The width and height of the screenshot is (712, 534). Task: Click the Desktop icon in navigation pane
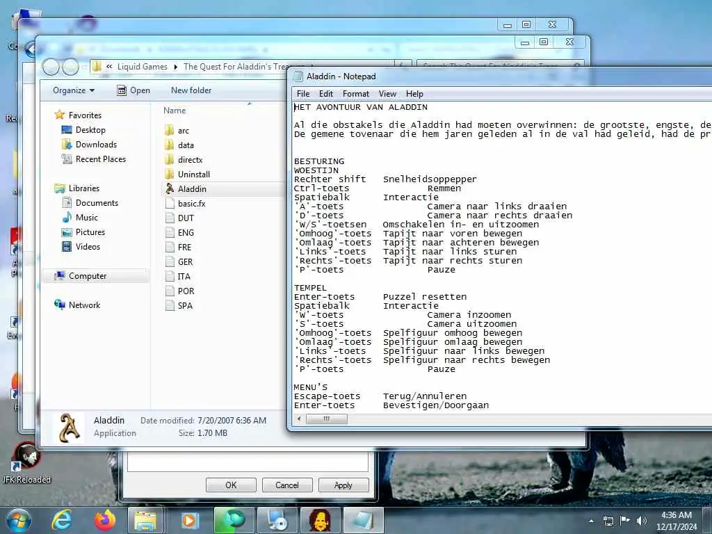click(x=67, y=130)
